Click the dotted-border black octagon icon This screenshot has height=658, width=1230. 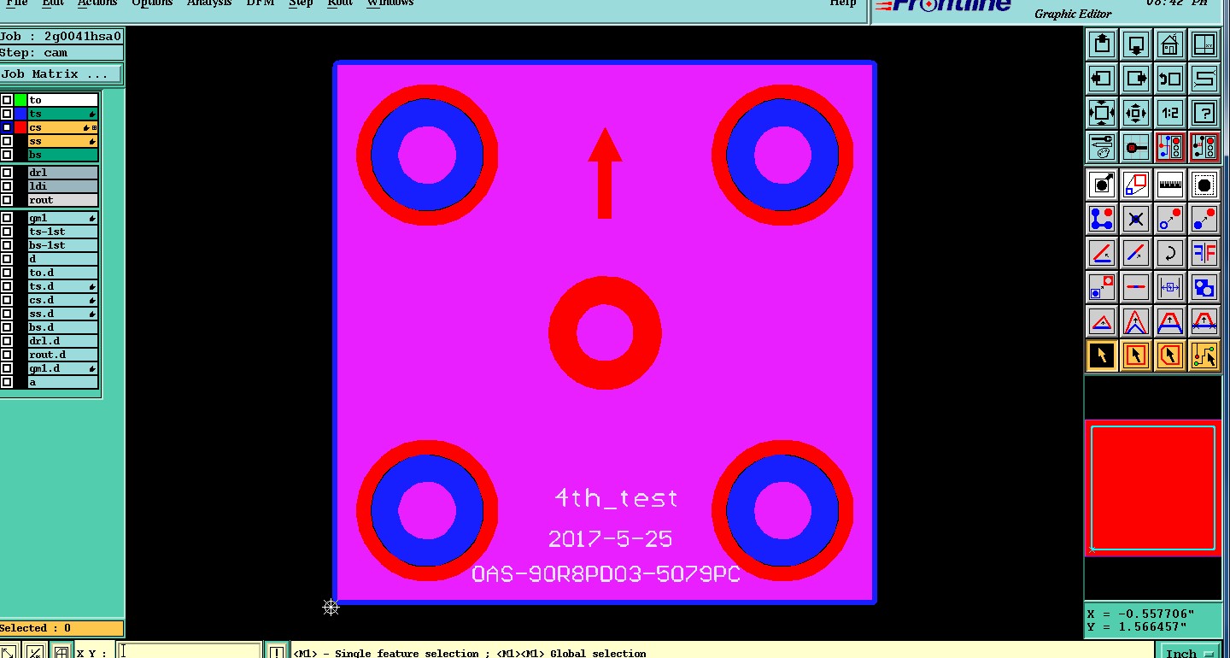1204,185
